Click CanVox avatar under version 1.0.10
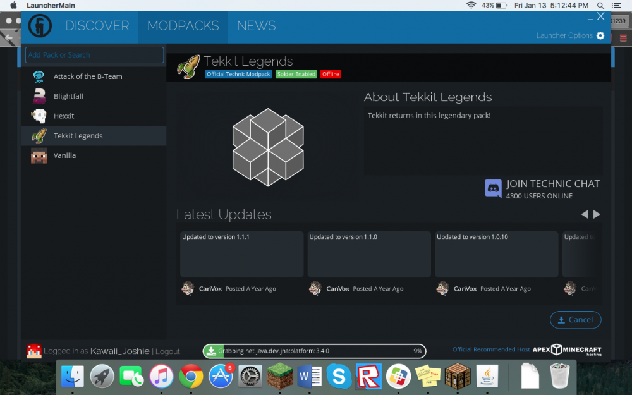Screen dimensions: 632x395 [x=442, y=289]
